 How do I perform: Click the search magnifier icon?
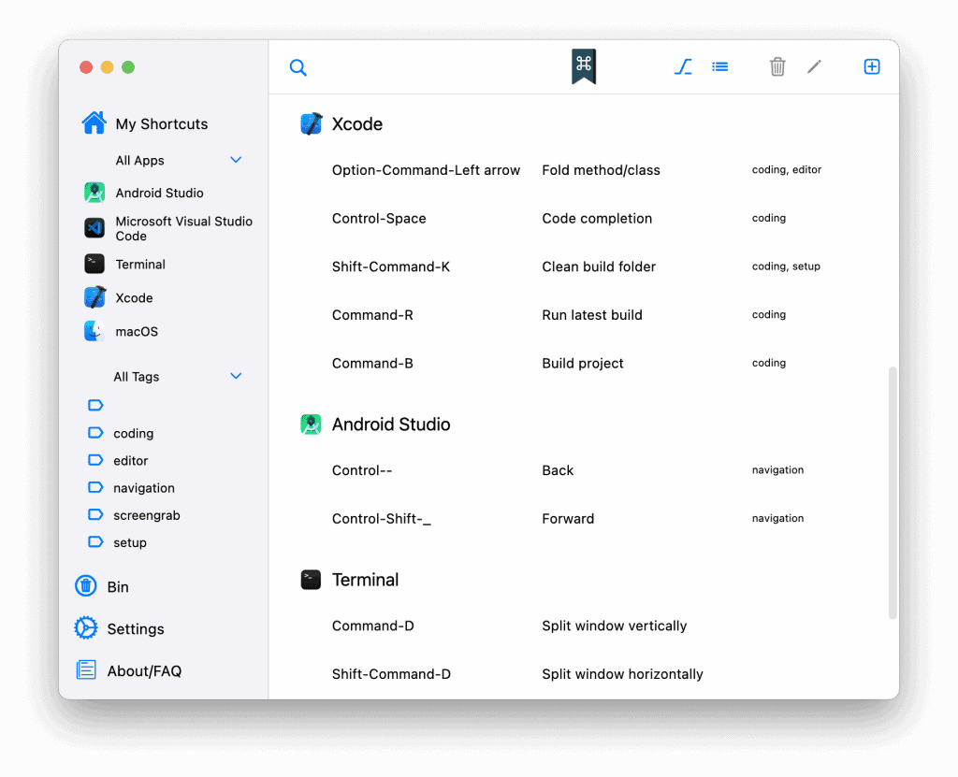tap(298, 67)
